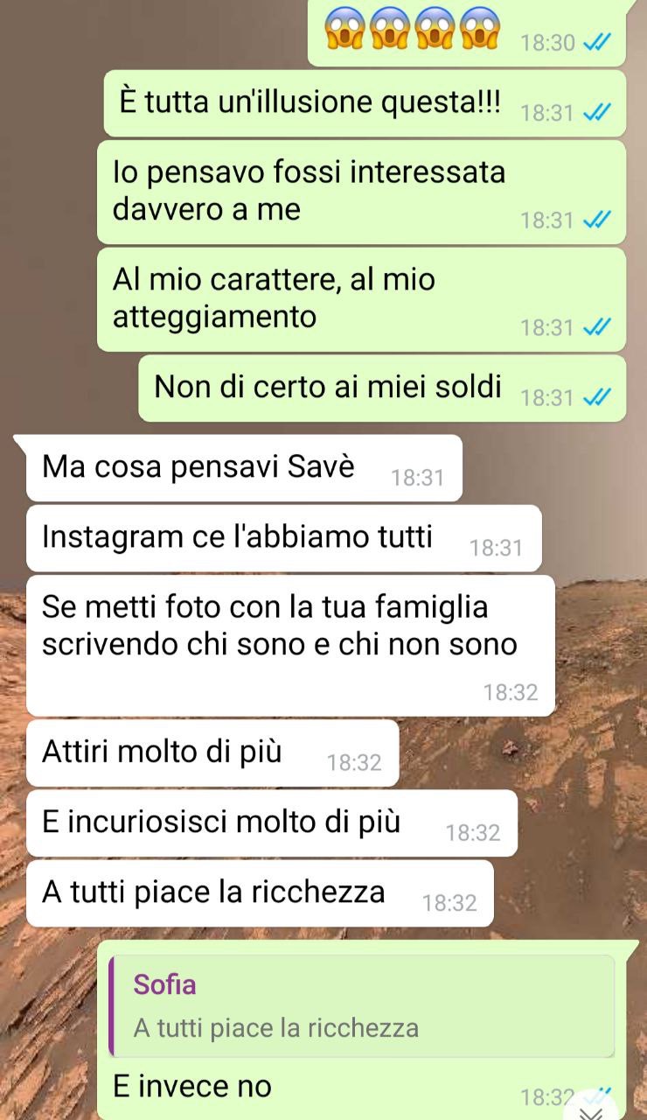
Task: Tap the 'Non di certo ai miei soldi' bubble
Action: pos(382,388)
